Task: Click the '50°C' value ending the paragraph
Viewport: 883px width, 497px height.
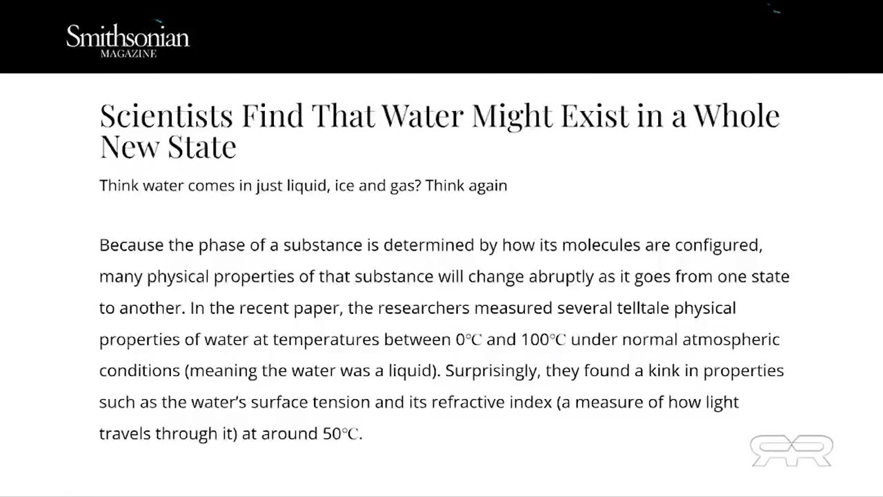Action: [x=341, y=434]
